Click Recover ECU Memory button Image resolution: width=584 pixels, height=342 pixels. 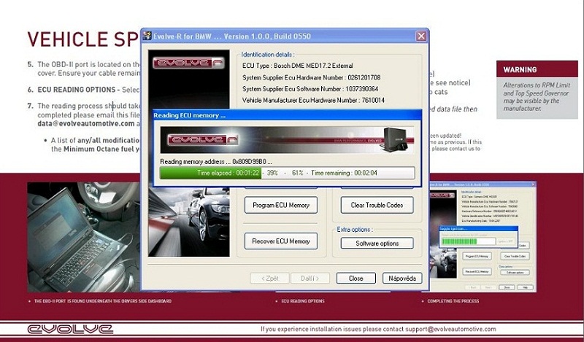click(281, 241)
